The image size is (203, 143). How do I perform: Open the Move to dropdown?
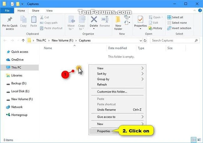[71, 23]
